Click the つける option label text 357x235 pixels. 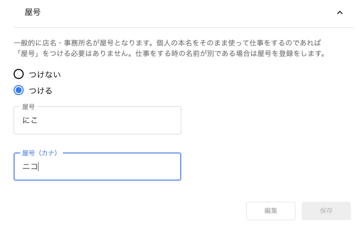coord(40,91)
